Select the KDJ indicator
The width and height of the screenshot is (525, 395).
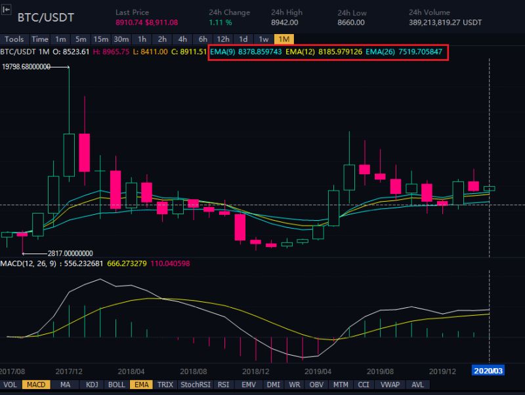coord(91,385)
